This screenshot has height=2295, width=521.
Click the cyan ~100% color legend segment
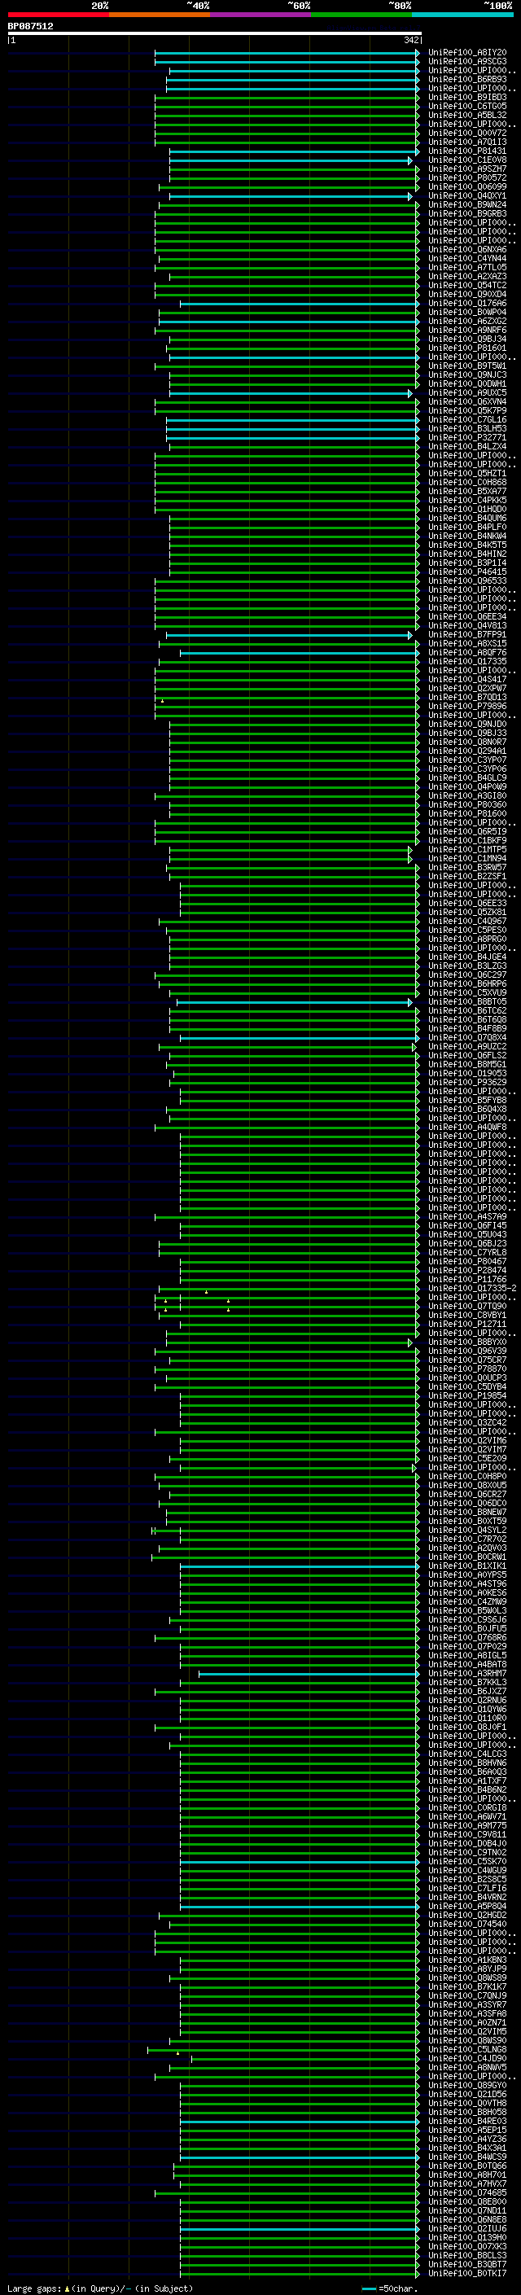463,15
